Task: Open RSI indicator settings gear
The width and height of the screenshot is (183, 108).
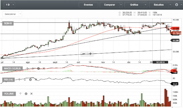Action: [30, 80]
